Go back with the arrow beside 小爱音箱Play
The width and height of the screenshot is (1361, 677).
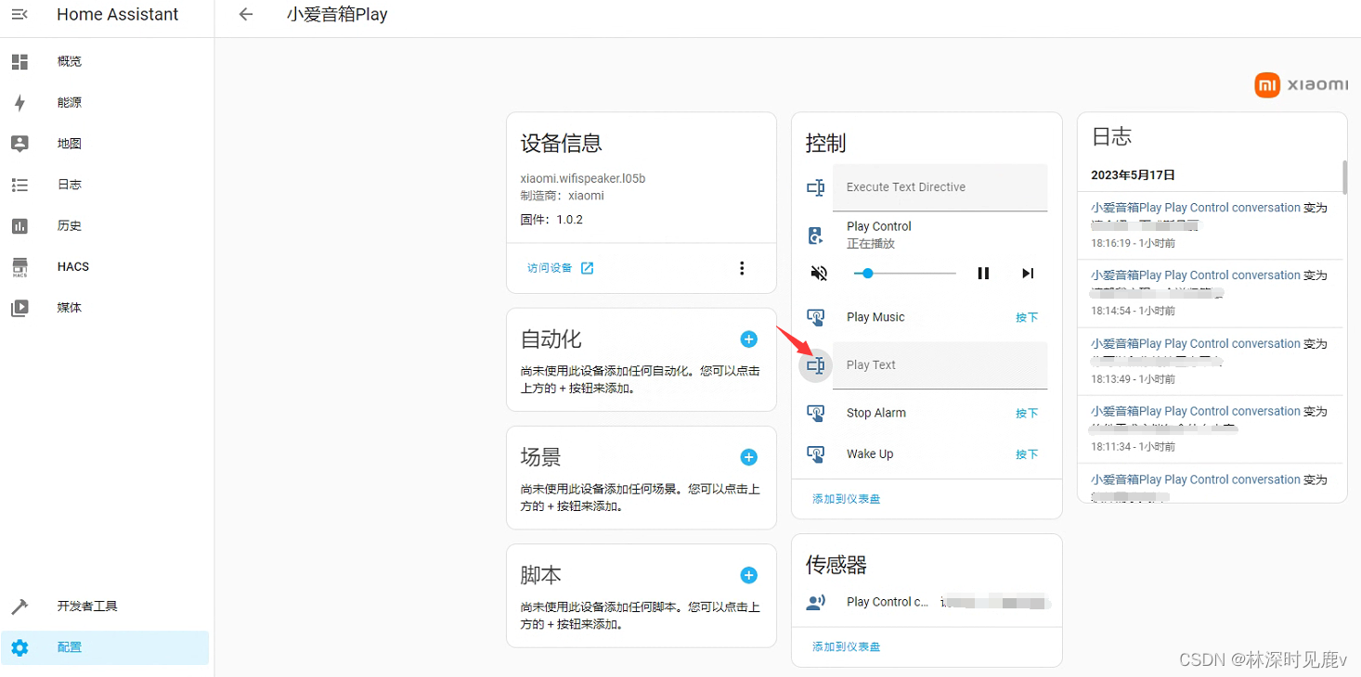pos(245,14)
